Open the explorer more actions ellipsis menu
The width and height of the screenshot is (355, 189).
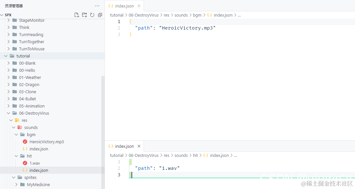[97, 6]
